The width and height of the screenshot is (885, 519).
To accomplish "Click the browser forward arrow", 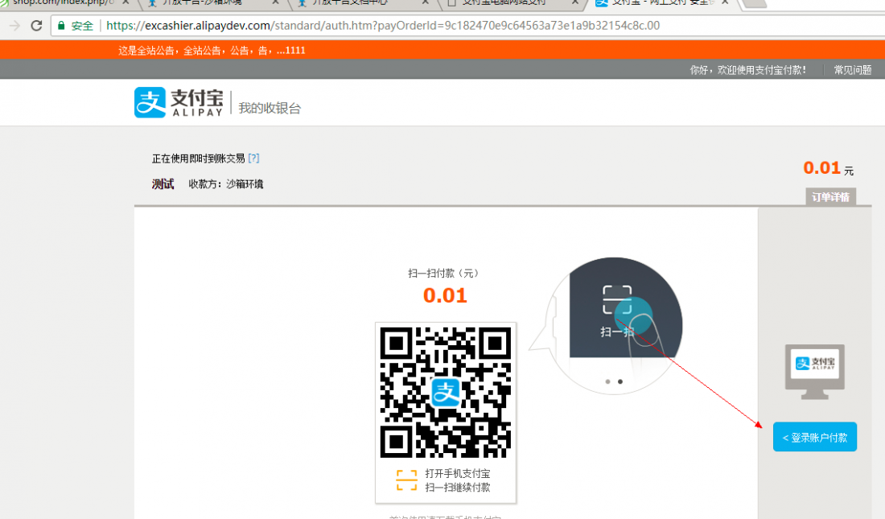I will click(x=14, y=26).
